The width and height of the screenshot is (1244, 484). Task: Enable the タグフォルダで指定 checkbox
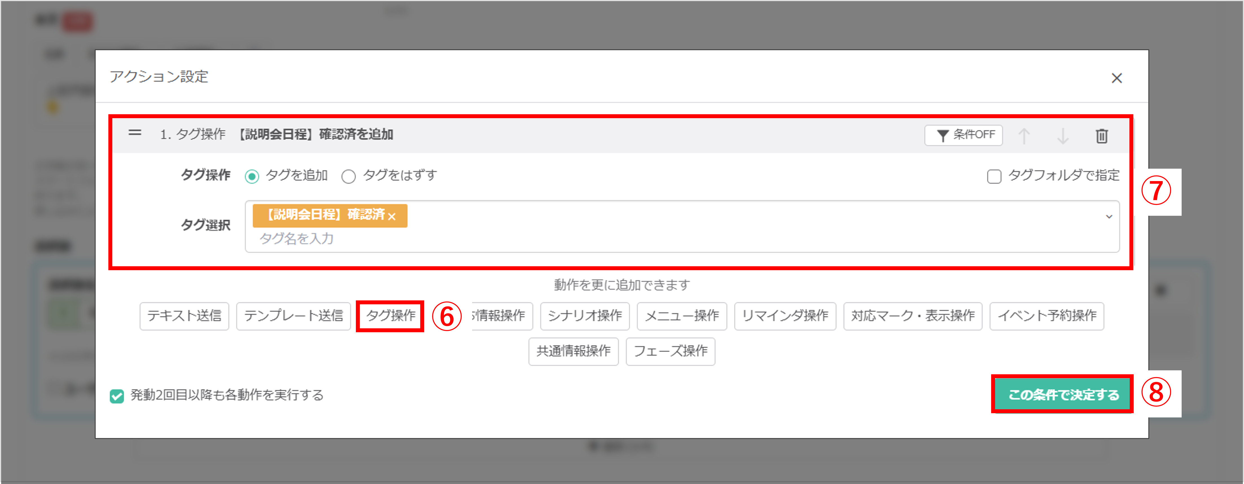click(x=994, y=176)
